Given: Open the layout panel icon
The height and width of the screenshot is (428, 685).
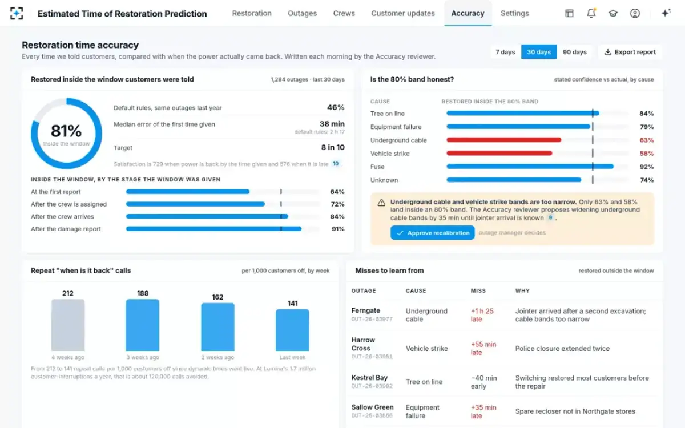Looking at the screenshot, I should click(569, 13).
